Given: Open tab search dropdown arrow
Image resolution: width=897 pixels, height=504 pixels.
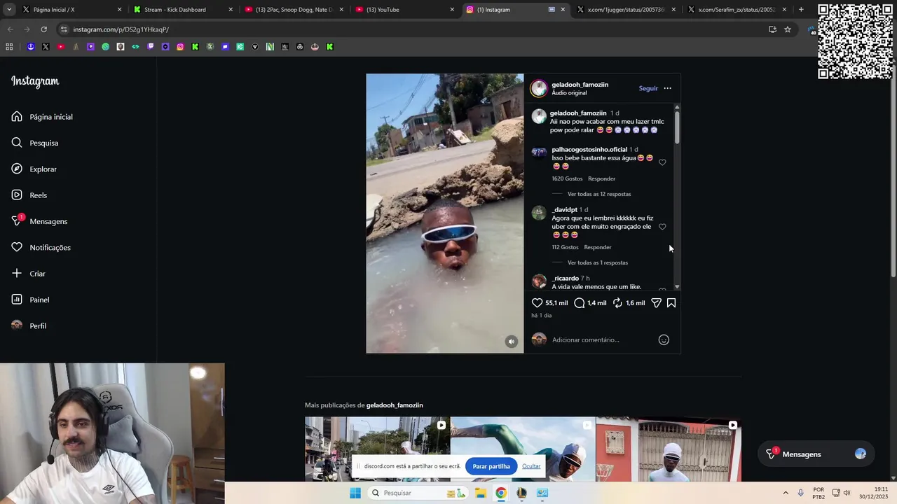Looking at the screenshot, I should (8, 10).
